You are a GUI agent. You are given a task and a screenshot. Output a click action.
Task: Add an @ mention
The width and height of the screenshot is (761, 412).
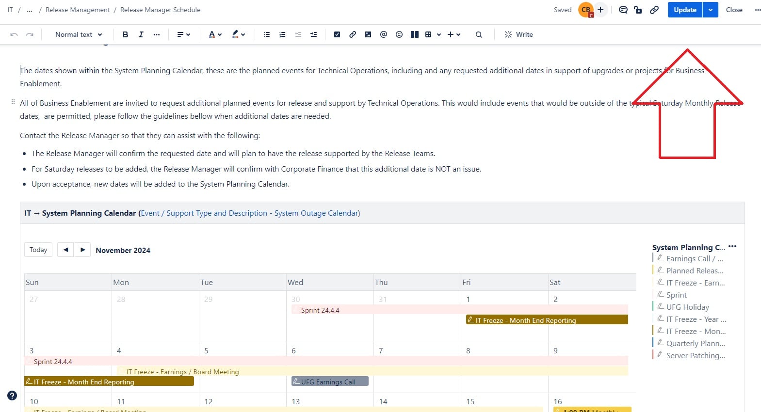point(384,34)
